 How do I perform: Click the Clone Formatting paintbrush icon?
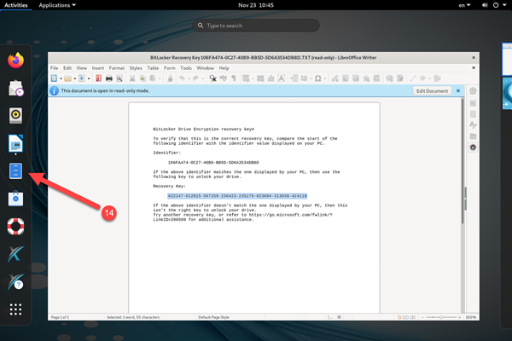[x=170, y=78]
